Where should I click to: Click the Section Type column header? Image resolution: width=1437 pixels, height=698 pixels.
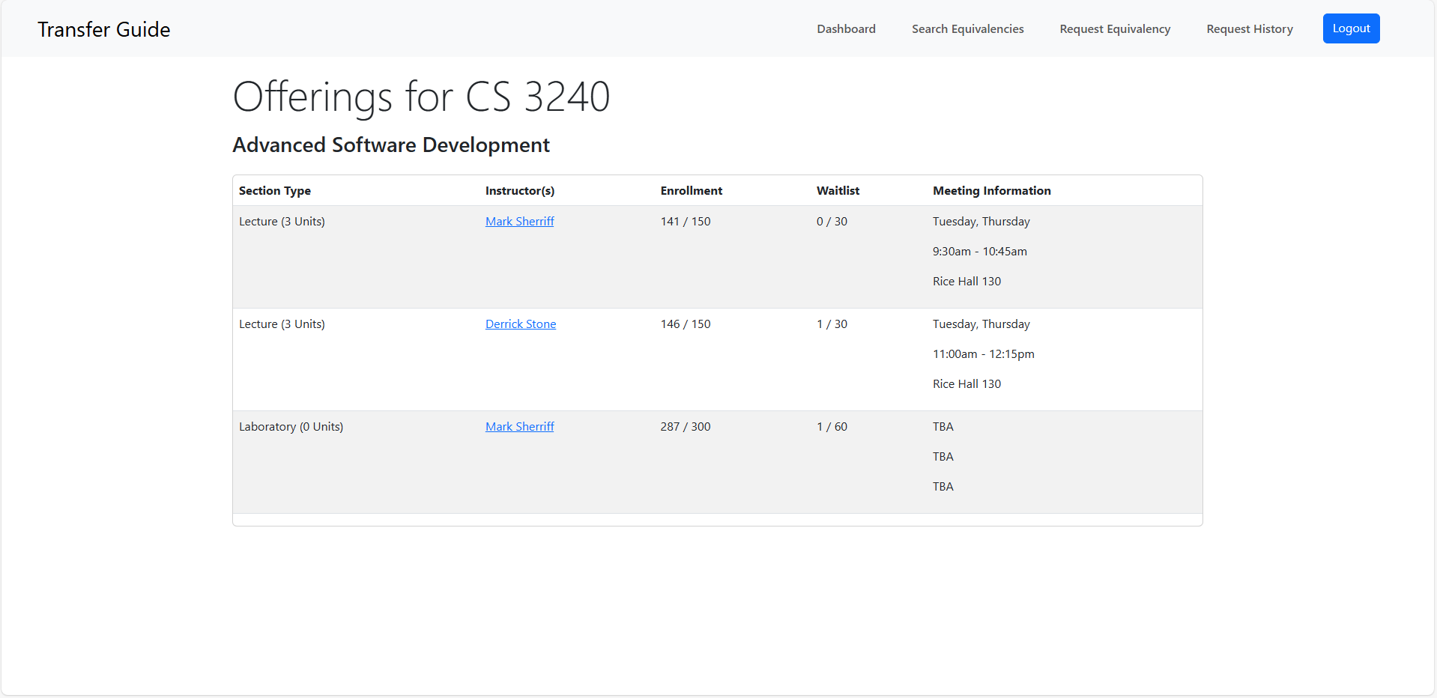[x=274, y=190]
